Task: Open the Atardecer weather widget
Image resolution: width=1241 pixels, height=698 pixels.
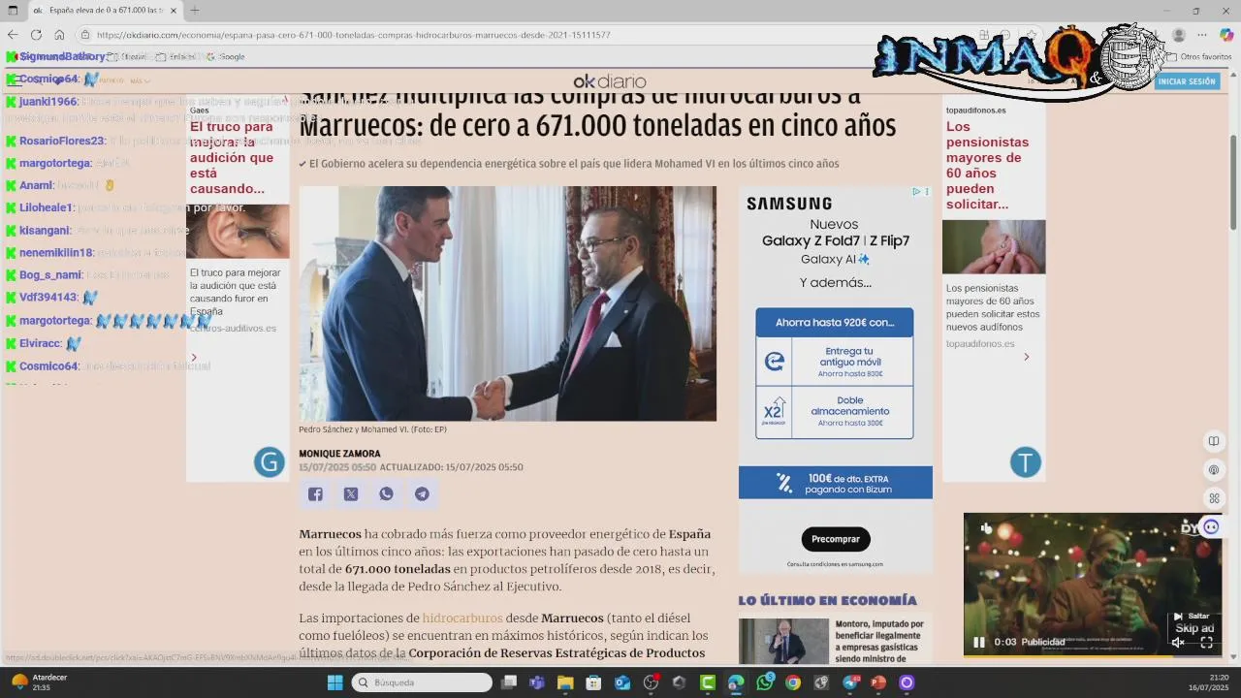Action: coord(39,682)
